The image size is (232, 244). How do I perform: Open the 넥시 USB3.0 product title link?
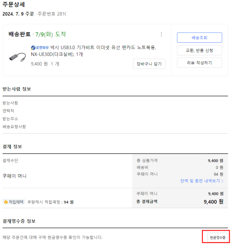[93, 51]
